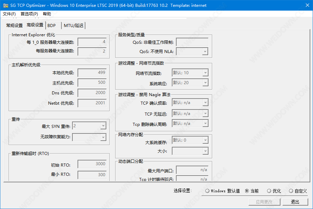
Task: Switch to the 高级设置 tab
Action: pos(35,25)
